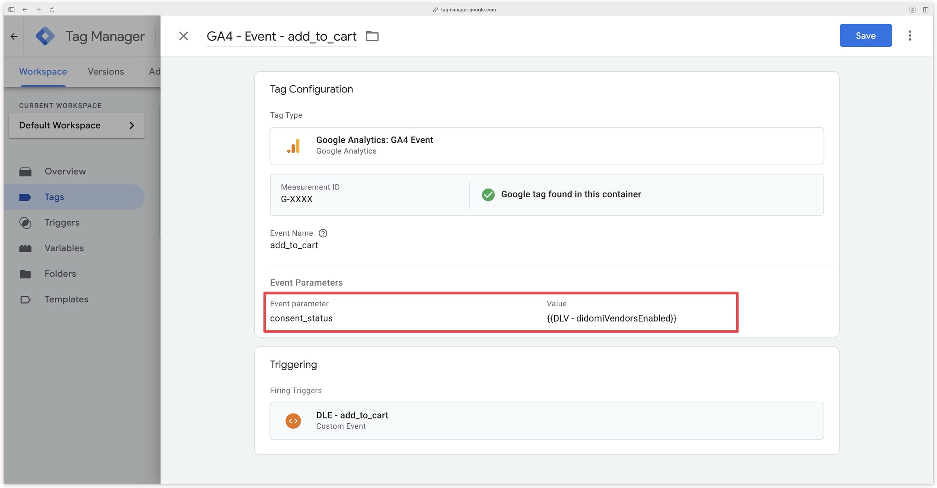Screen dimensions: 937x488
Task: Switch to the Workspace tab
Action: pyautogui.click(x=43, y=72)
